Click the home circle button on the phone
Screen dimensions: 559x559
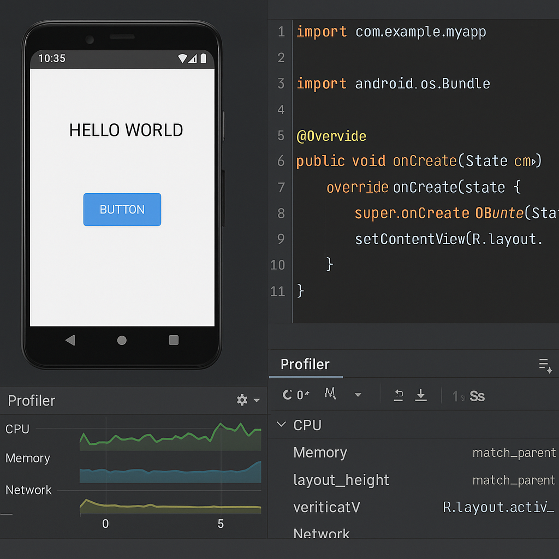[x=121, y=340]
